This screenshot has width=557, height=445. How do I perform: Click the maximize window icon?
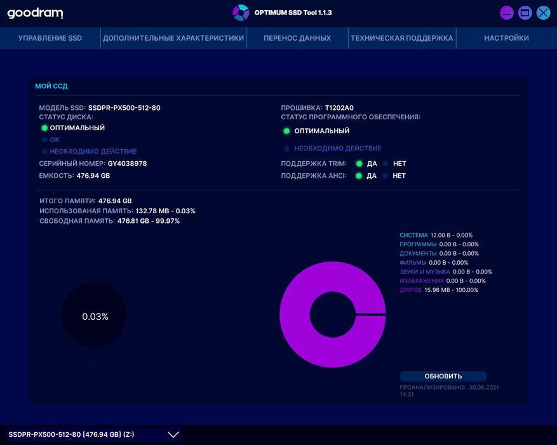(525, 13)
